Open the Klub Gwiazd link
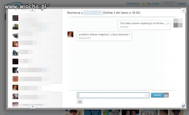189x115 pixels. click(153, 3)
